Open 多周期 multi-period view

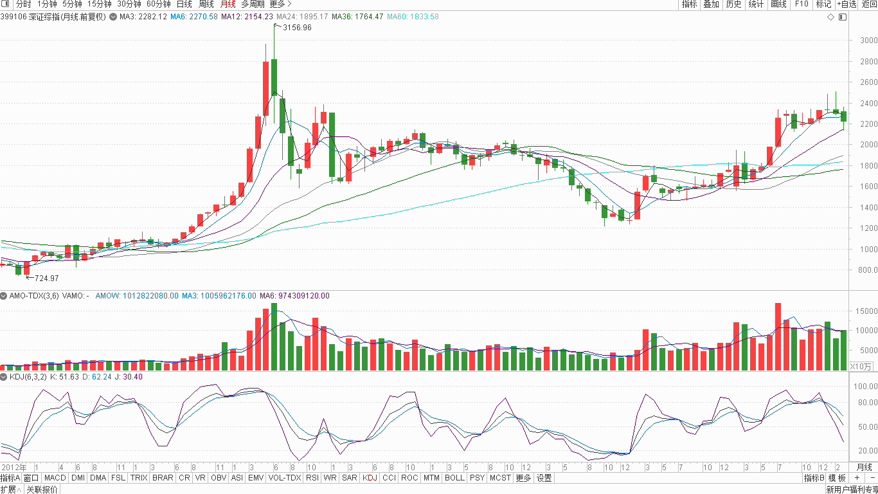click(x=253, y=4)
